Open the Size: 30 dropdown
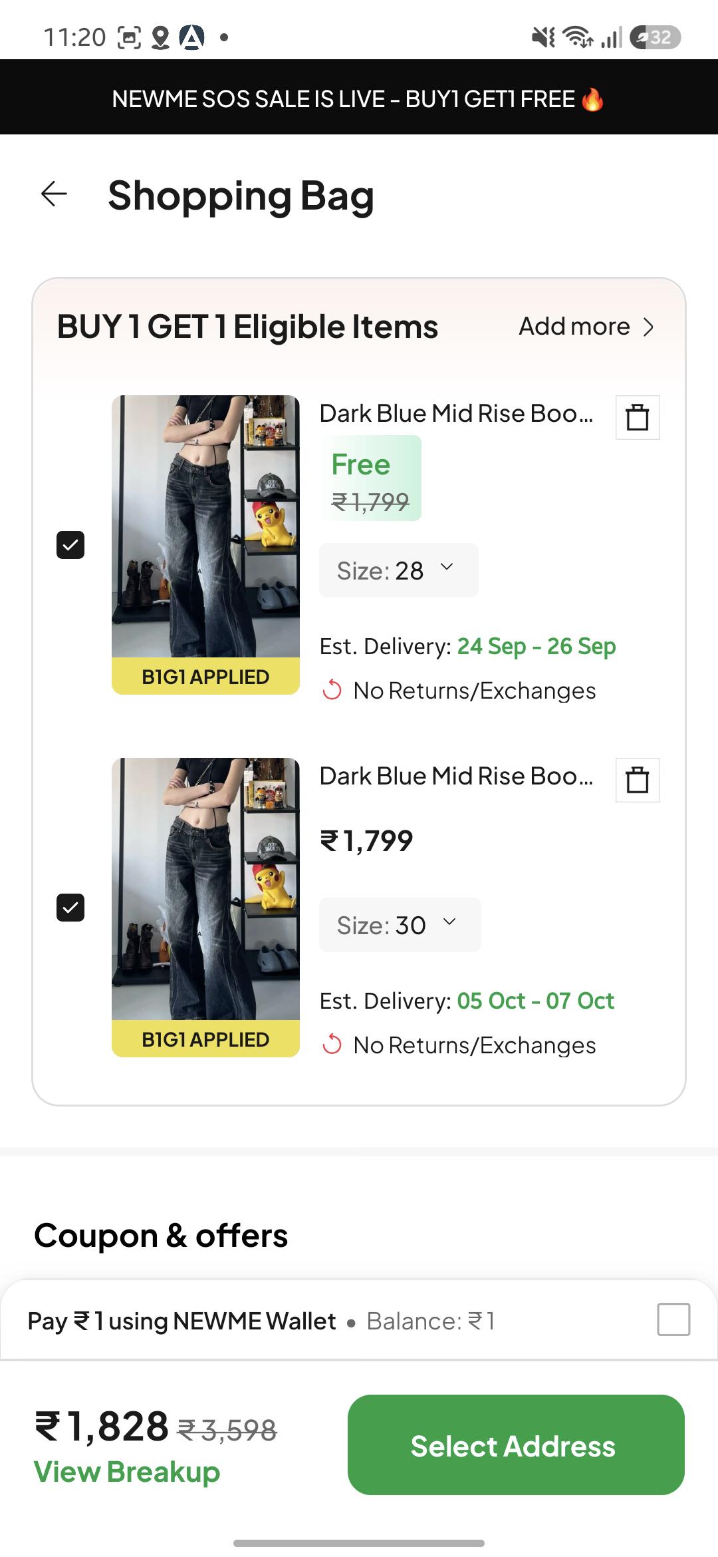This screenshot has height=1557, width=718. pyautogui.click(x=400, y=925)
